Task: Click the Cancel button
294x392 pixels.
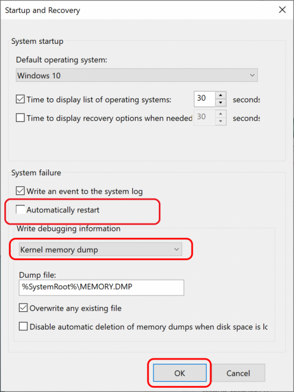Action: [238, 373]
